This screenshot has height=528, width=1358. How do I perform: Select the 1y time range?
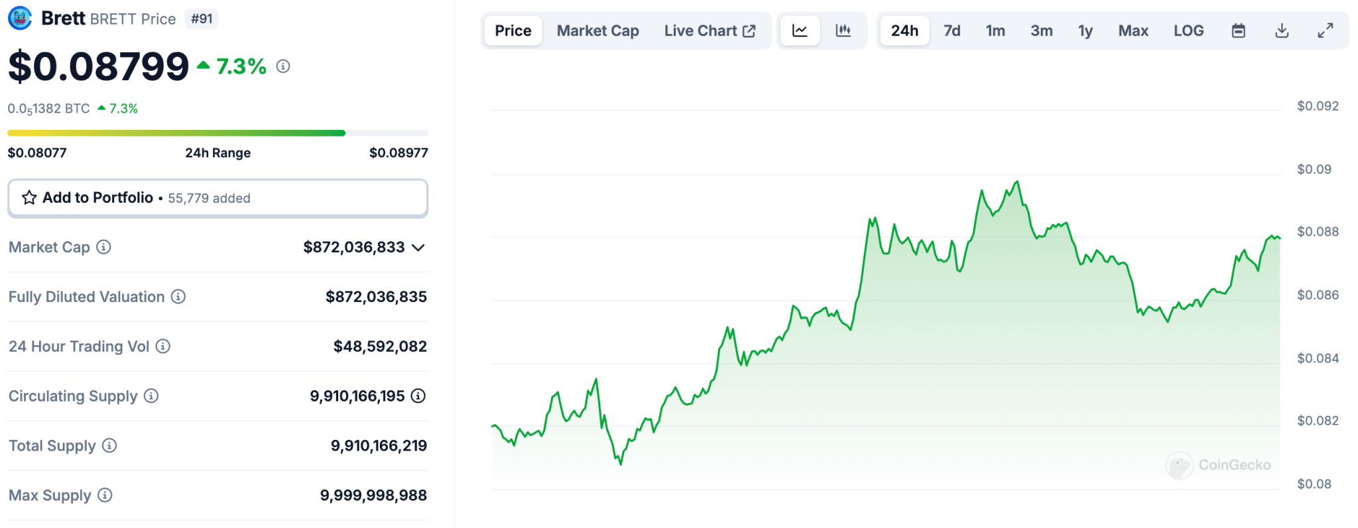1085,30
